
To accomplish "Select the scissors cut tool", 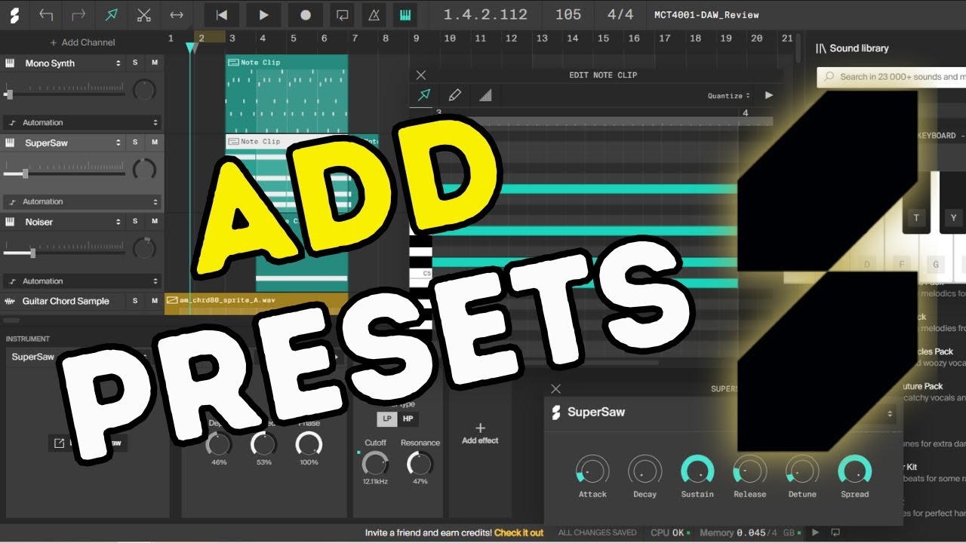I will click(x=144, y=14).
